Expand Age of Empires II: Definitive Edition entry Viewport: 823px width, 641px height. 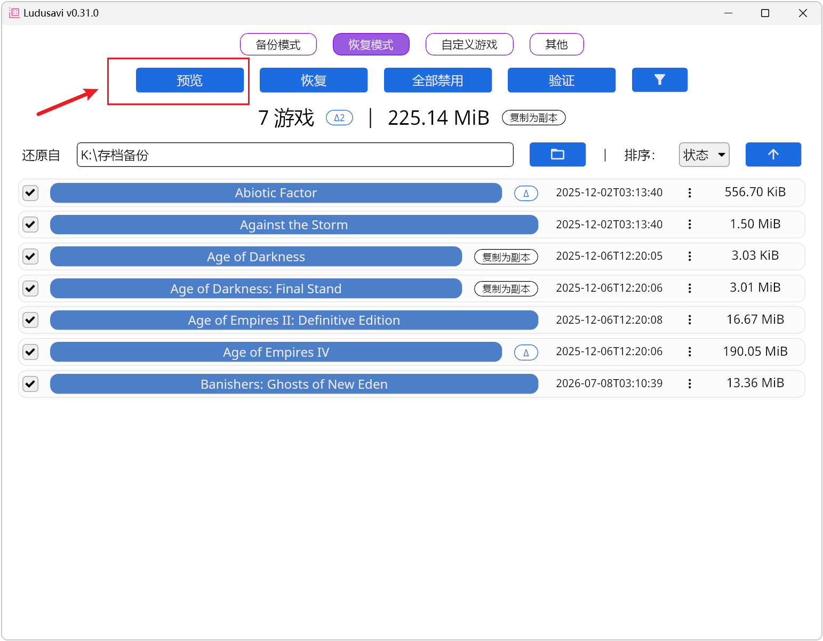[x=294, y=320]
